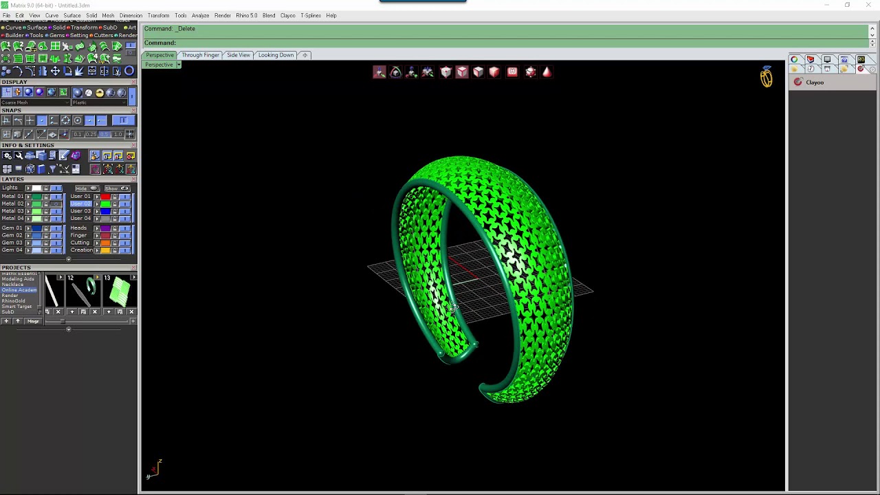Switch to the Side View viewport tab

[x=239, y=55]
